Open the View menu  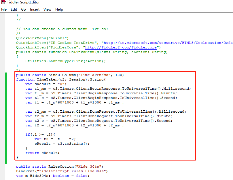(47, 9)
